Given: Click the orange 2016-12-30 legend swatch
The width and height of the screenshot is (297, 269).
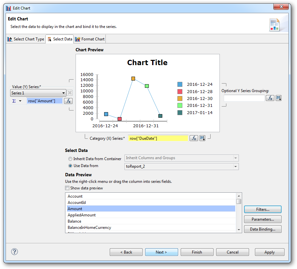Looking at the screenshot, I should (180, 98).
